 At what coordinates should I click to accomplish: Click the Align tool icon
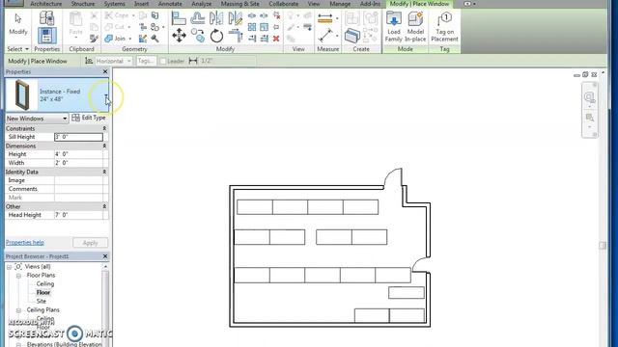(x=179, y=18)
